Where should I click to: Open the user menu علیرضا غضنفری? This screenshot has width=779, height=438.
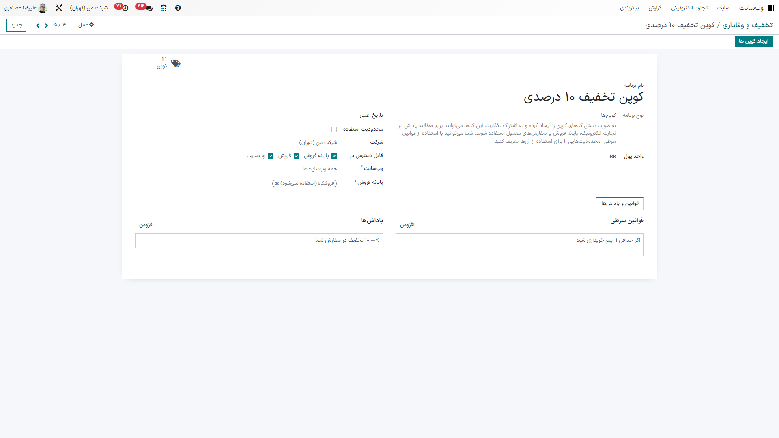25,8
